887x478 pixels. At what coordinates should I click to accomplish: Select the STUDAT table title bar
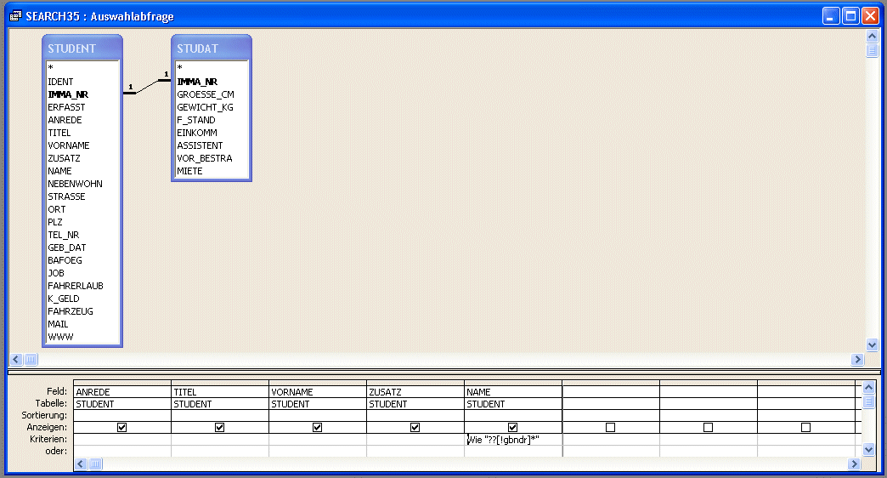click(211, 48)
